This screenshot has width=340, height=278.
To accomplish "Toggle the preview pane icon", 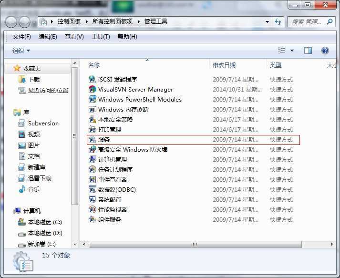I will (308, 51).
